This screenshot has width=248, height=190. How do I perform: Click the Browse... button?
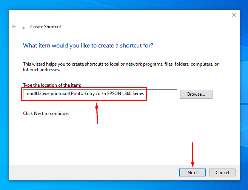[196, 94]
